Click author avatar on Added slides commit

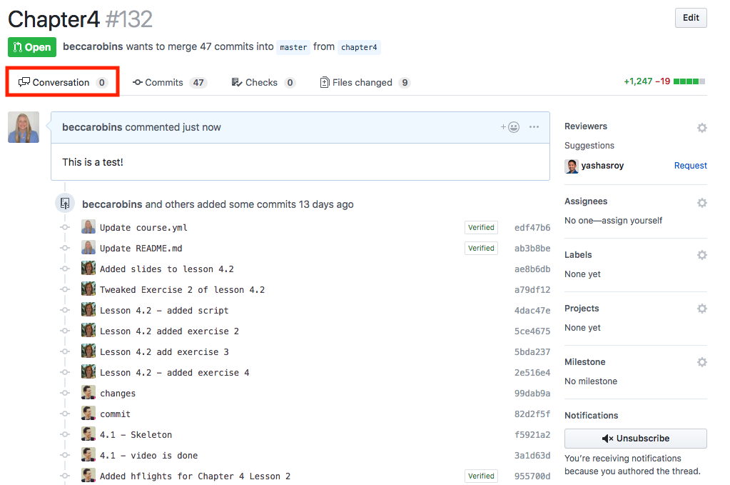point(88,269)
